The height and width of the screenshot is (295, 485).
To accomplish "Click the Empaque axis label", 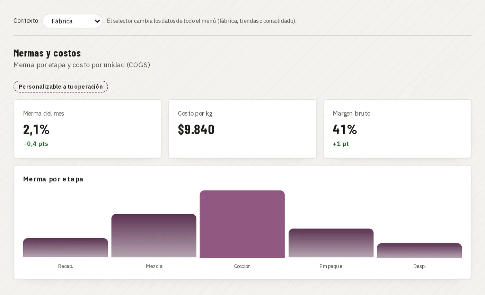I will tap(331, 266).
